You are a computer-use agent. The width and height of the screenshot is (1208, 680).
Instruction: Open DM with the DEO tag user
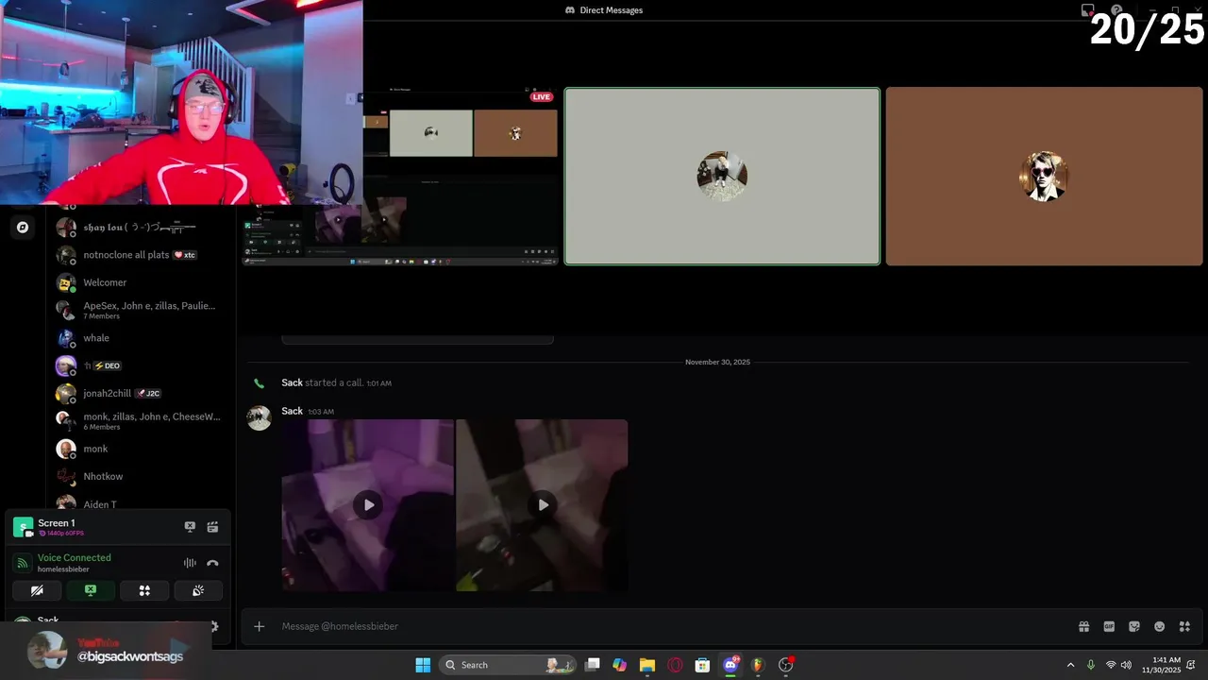pyautogui.click(x=140, y=365)
